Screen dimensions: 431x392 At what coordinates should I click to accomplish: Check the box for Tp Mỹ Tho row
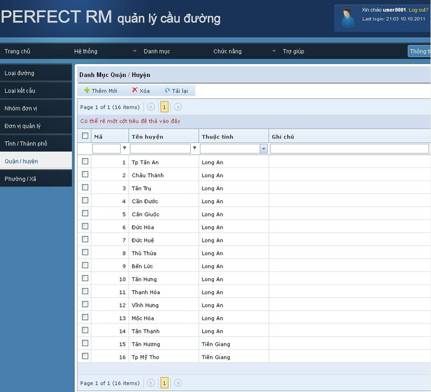[x=85, y=356]
